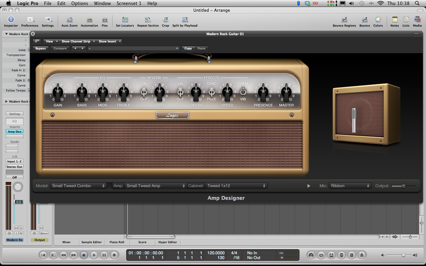
Task: Click the Output level slider
Action: 404,186
